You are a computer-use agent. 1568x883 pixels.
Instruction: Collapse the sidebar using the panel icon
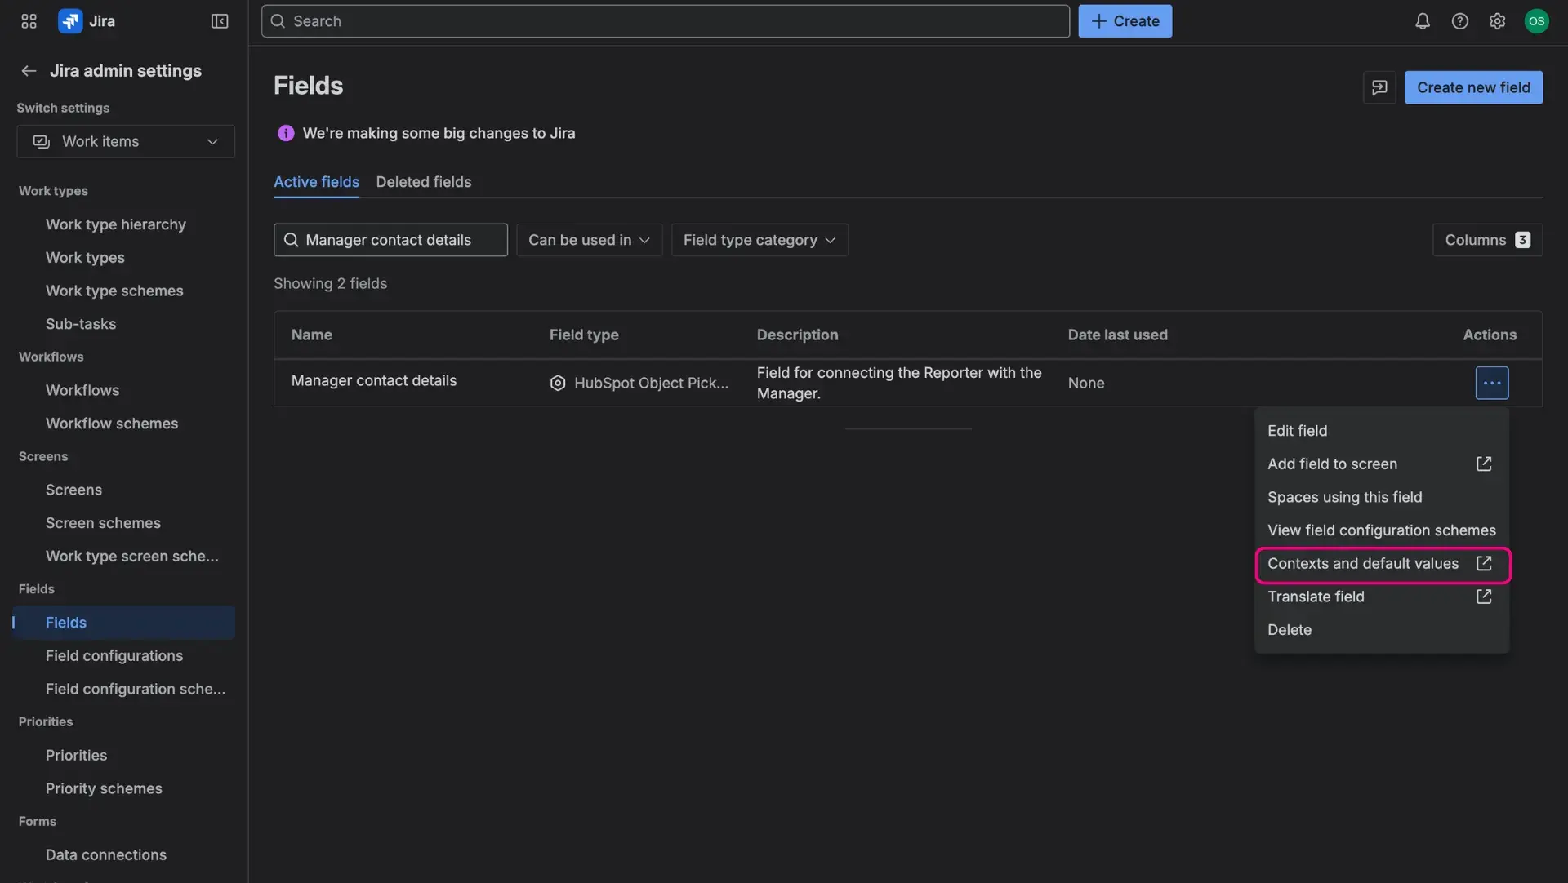click(x=219, y=20)
